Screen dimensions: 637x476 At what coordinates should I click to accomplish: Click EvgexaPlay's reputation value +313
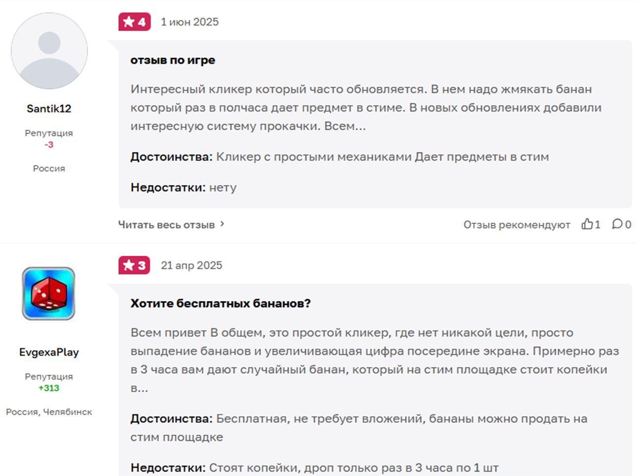(49, 388)
